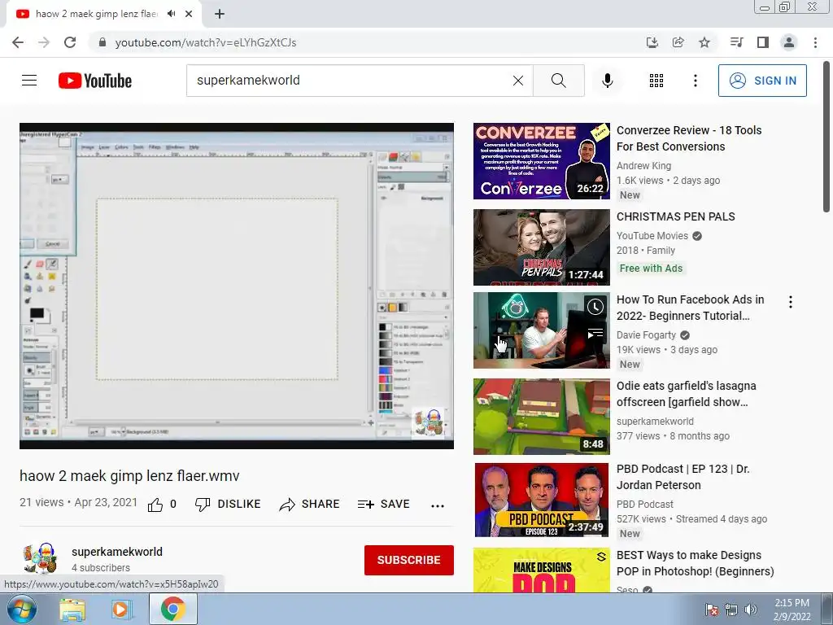Open File Explorer from taskbar
This screenshot has width=833, height=625.
(72, 609)
